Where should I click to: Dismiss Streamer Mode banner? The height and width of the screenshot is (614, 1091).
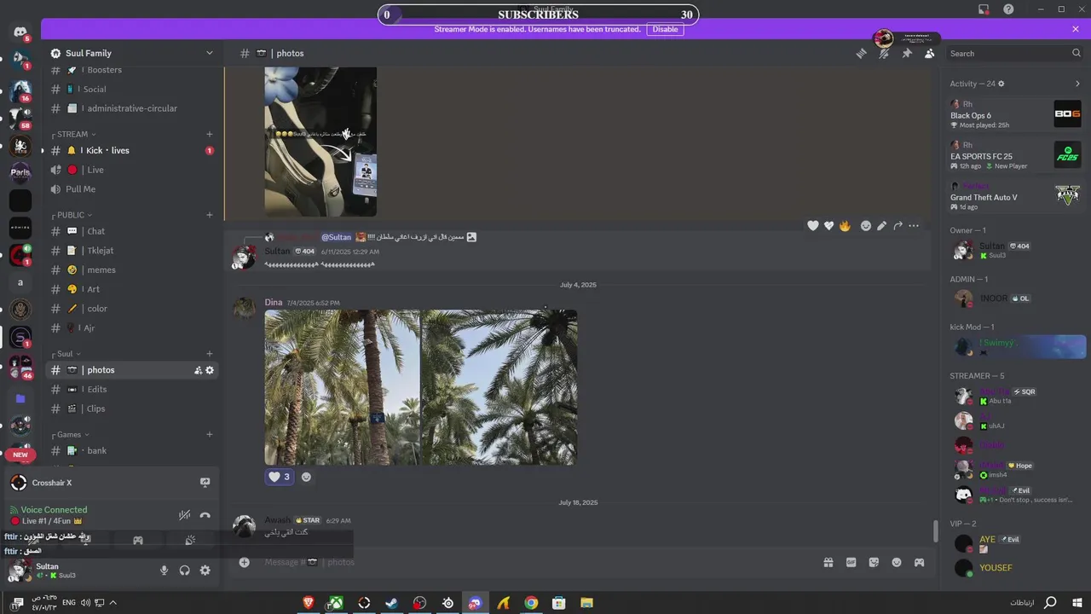pos(1076,29)
